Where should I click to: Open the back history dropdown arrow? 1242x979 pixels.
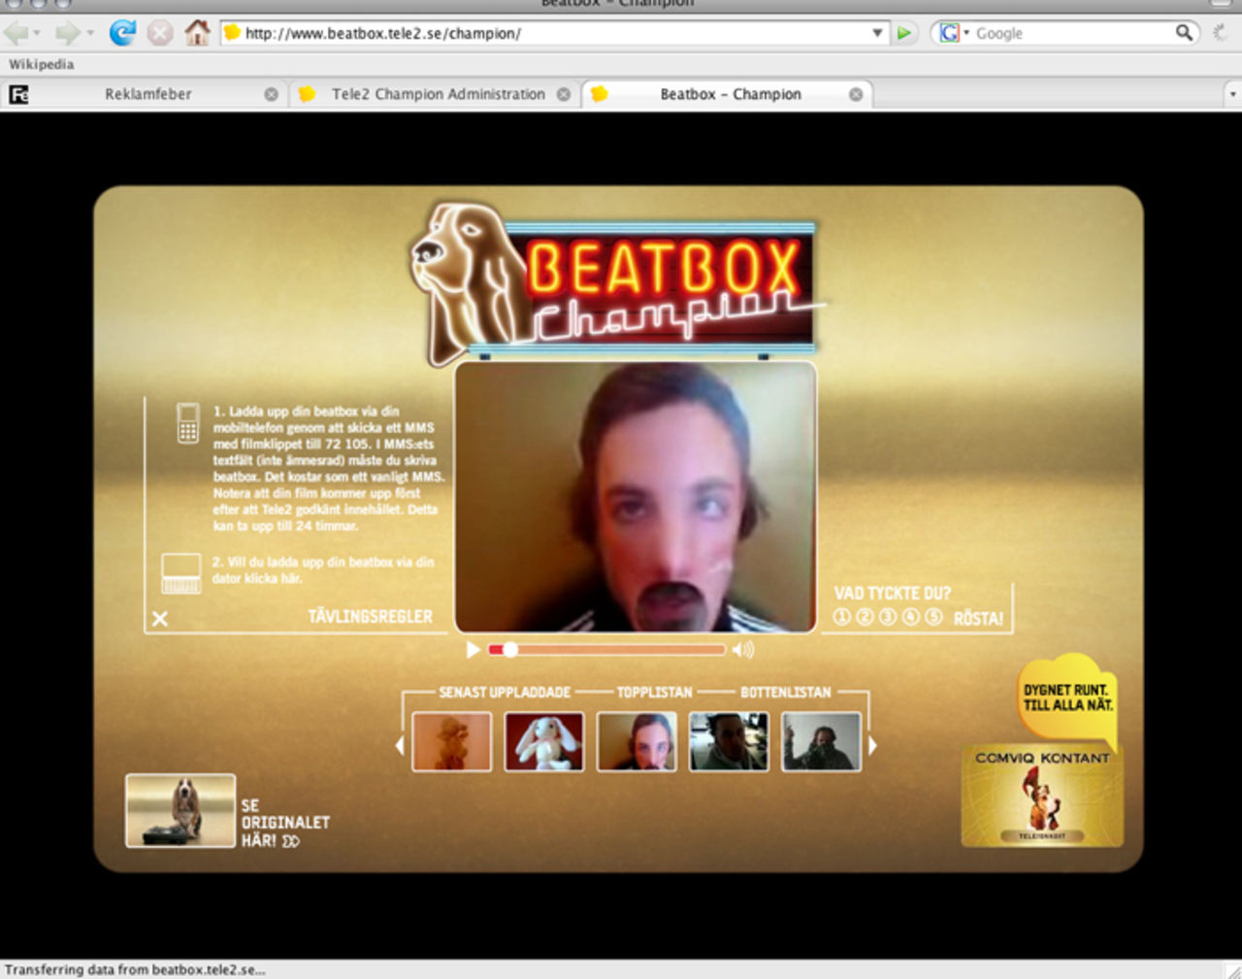[37, 33]
